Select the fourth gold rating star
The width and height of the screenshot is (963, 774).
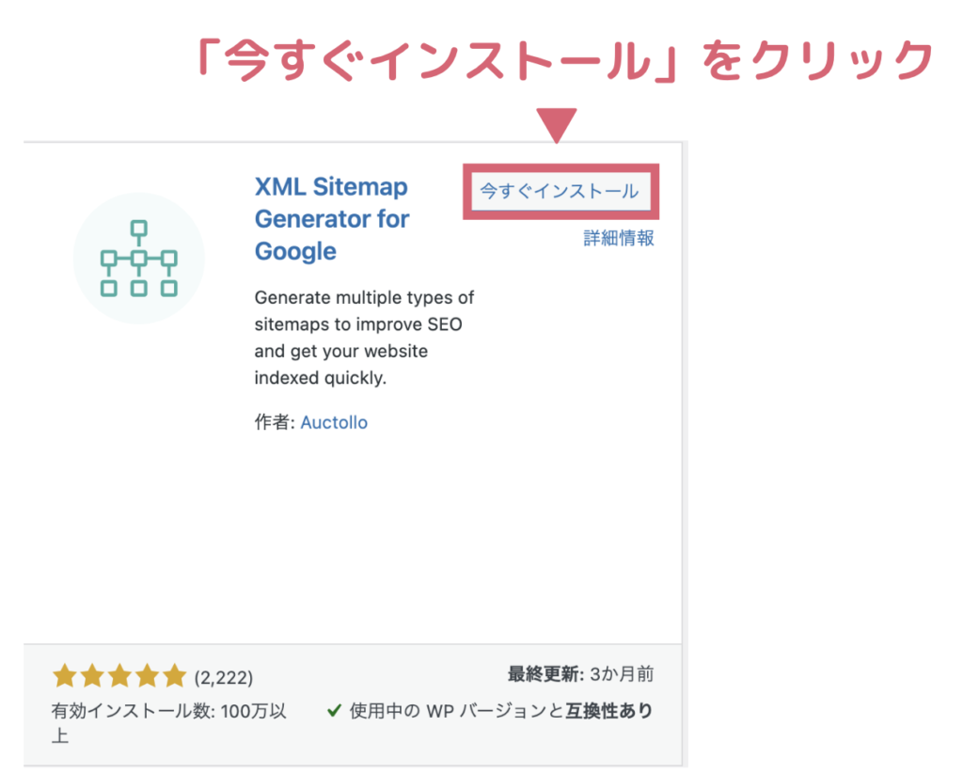pos(148,675)
